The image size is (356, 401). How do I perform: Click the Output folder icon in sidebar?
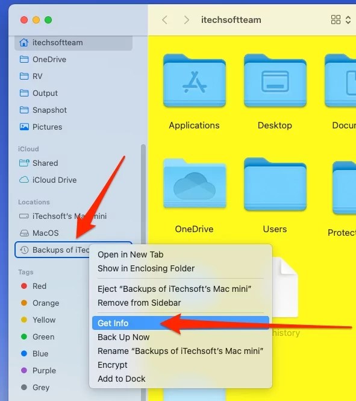24,93
